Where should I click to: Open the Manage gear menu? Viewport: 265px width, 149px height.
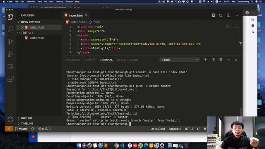[x=10, y=119]
